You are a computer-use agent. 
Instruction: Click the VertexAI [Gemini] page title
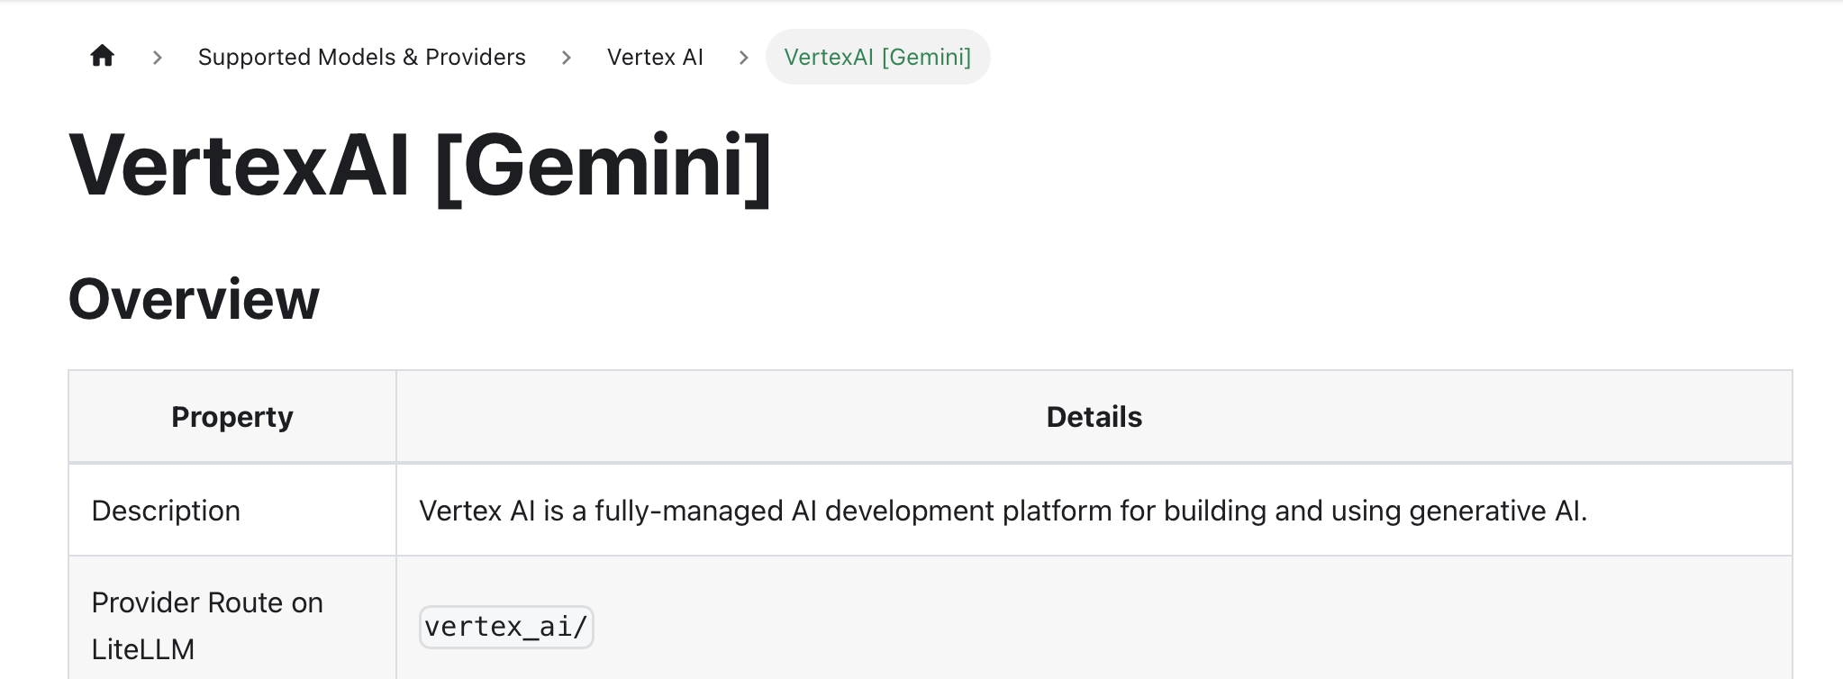[420, 167]
